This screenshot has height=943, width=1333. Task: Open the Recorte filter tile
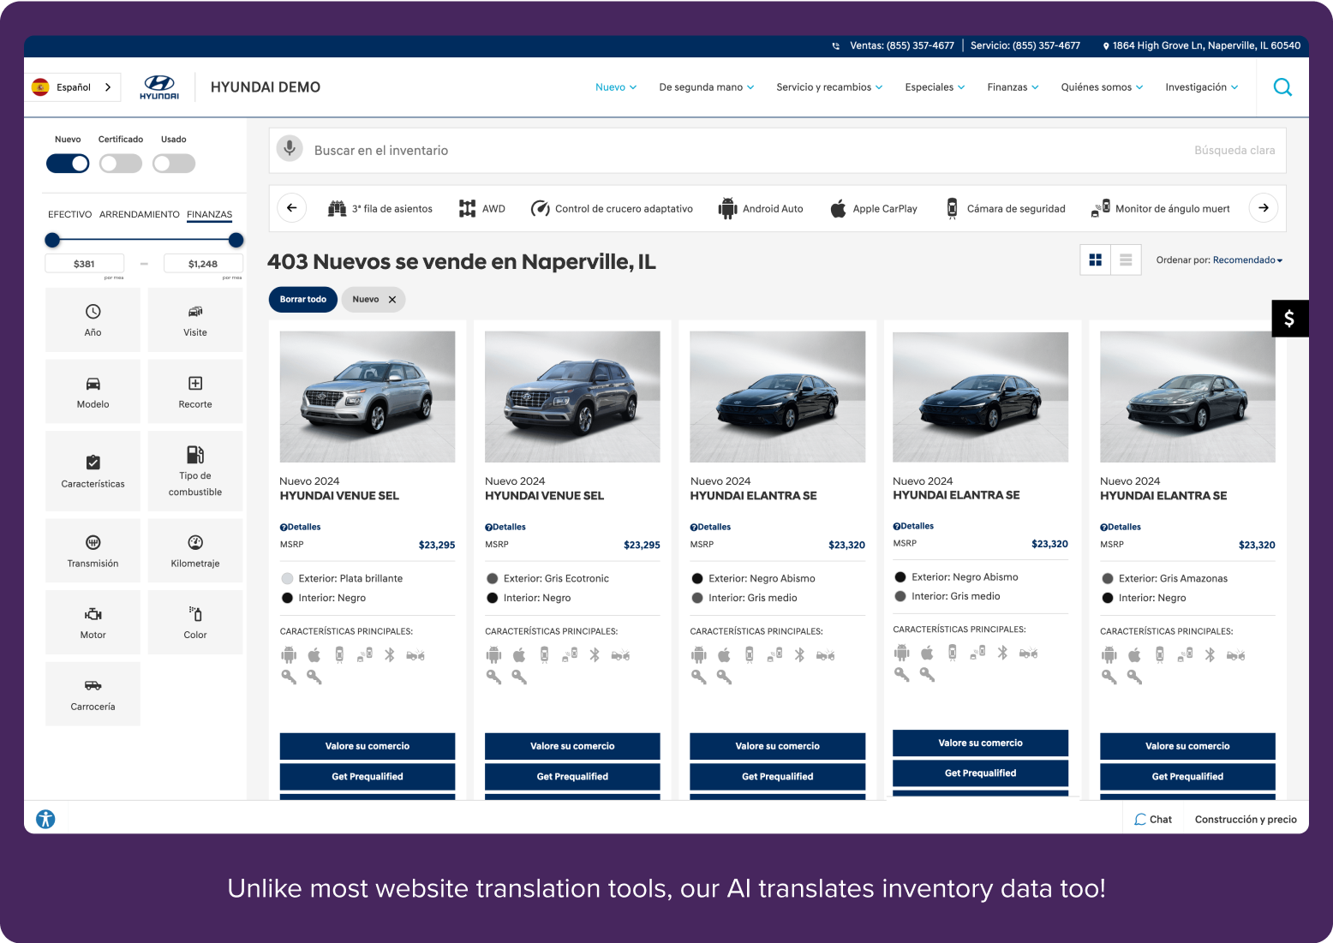coord(195,392)
